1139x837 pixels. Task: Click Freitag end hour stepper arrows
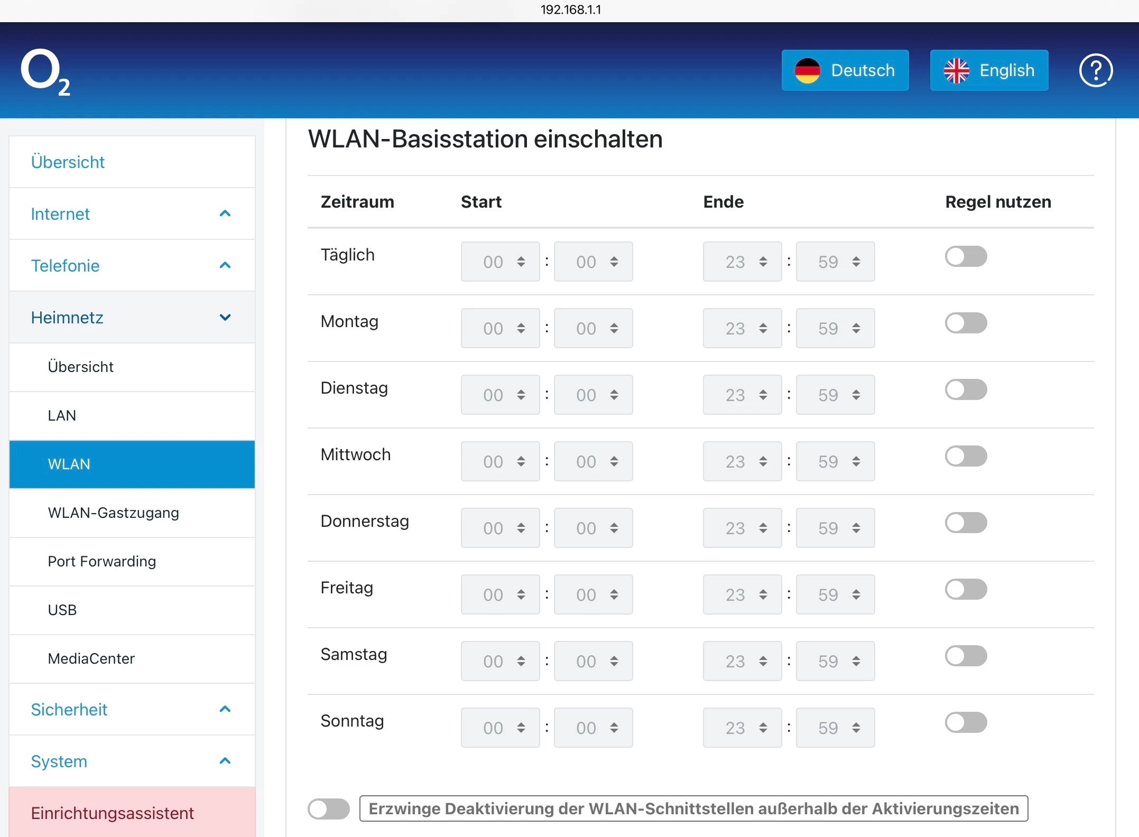[763, 594]
